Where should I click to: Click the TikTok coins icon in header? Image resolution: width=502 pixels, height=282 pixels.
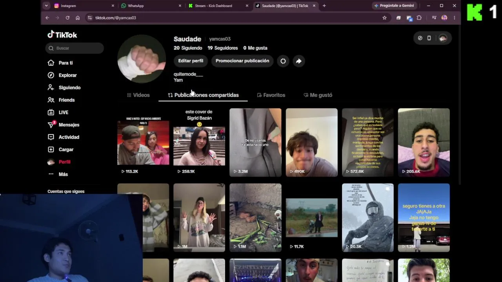[420, 38]
